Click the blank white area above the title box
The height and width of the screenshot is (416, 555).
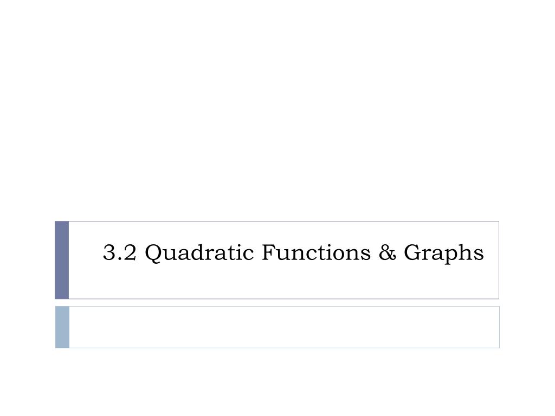[x=277, y=109]
